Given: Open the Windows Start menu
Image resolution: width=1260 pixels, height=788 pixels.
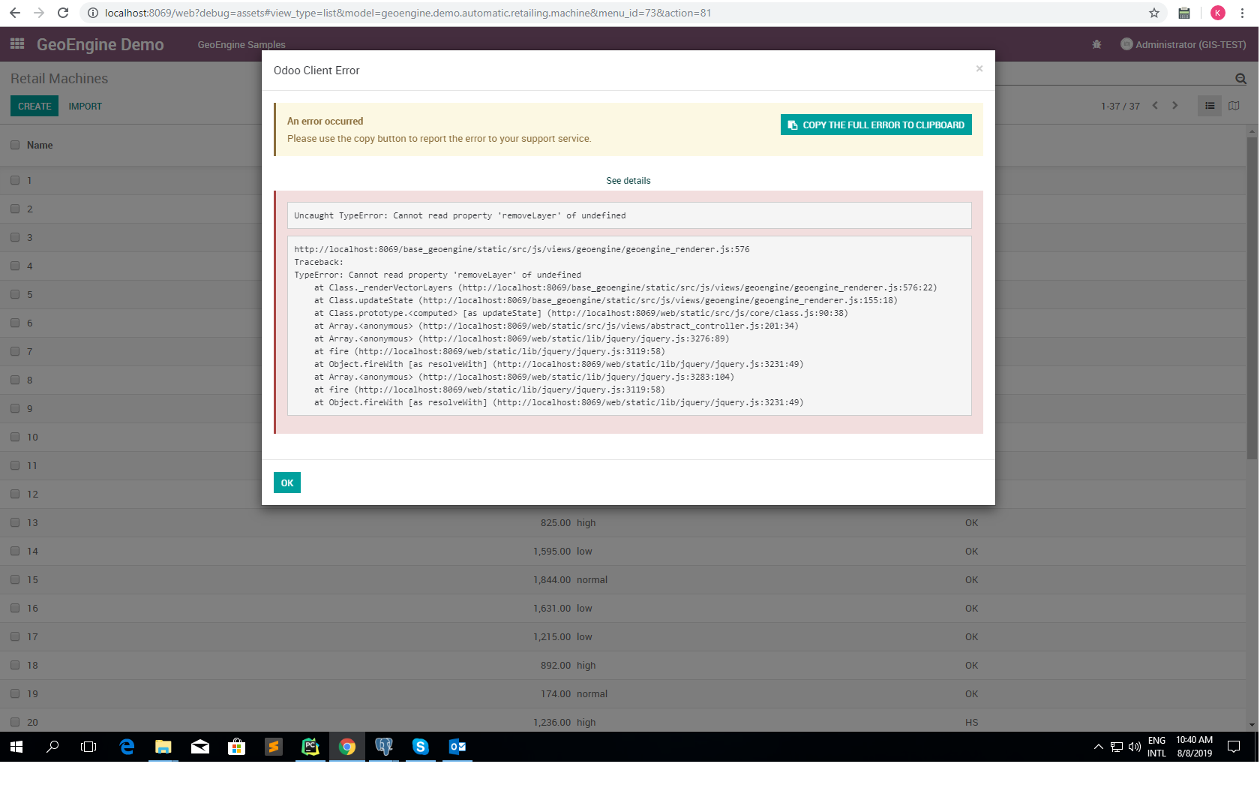Looking at the screenshot, I should (15, 747).
